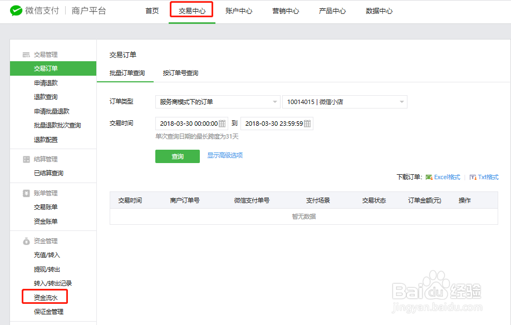The height and width of the screenshot is (325, 511).
Task: Click 结算管理 section heading
Action: 46,159
